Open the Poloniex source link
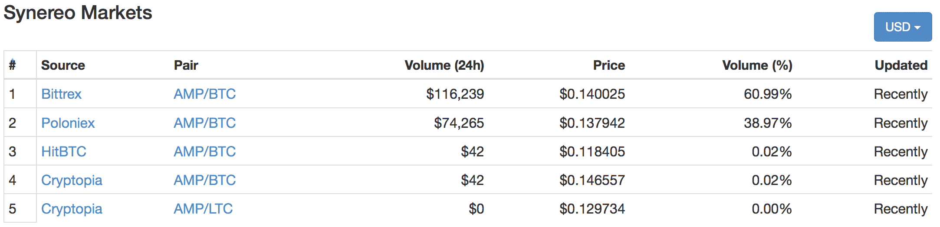The height and width of the screenshot is (227, 940). pyautogui.click(x=68, y=123)
